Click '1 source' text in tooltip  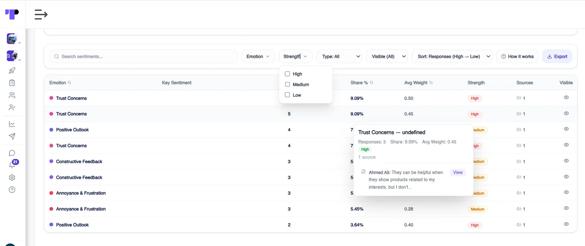pyautogui.click(x=367, y=157)
